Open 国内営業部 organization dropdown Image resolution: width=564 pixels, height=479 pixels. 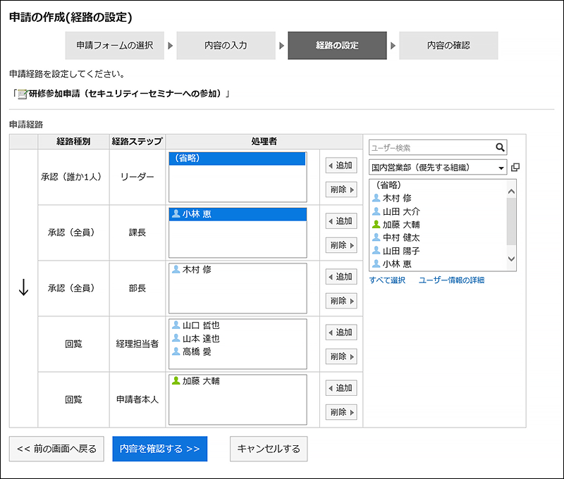click(438, 168)
